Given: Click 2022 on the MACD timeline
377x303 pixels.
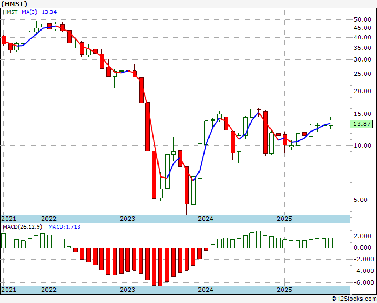Looking at the screenshot, I should 49,290.
